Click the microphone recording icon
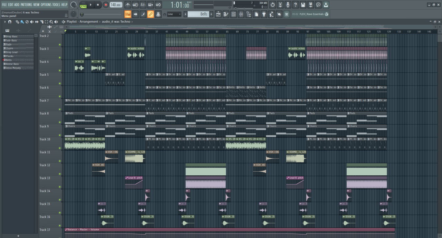Viewport: 442px width, 238px height. click(288, 5)
